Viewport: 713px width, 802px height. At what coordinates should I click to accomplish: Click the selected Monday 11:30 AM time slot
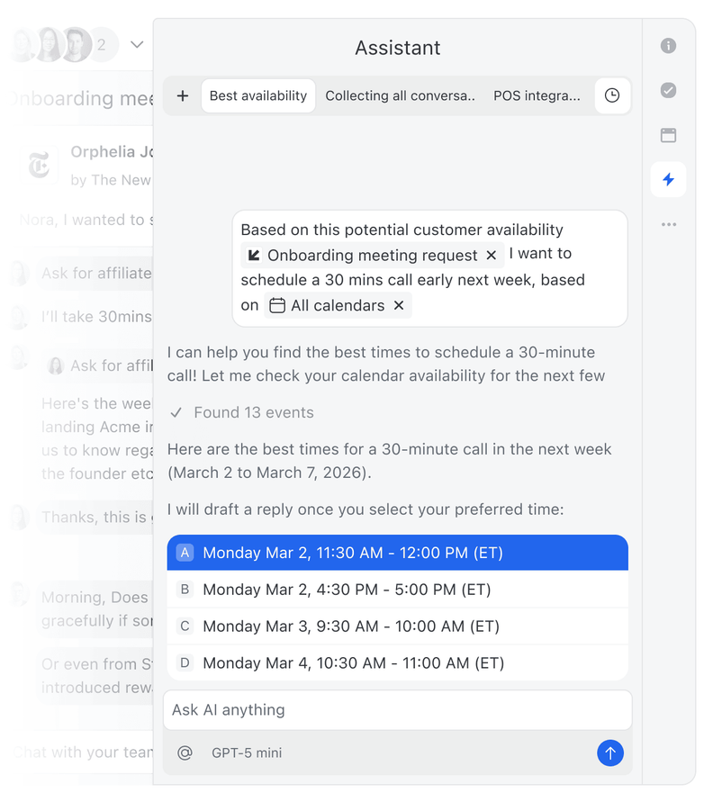(398, 552)
